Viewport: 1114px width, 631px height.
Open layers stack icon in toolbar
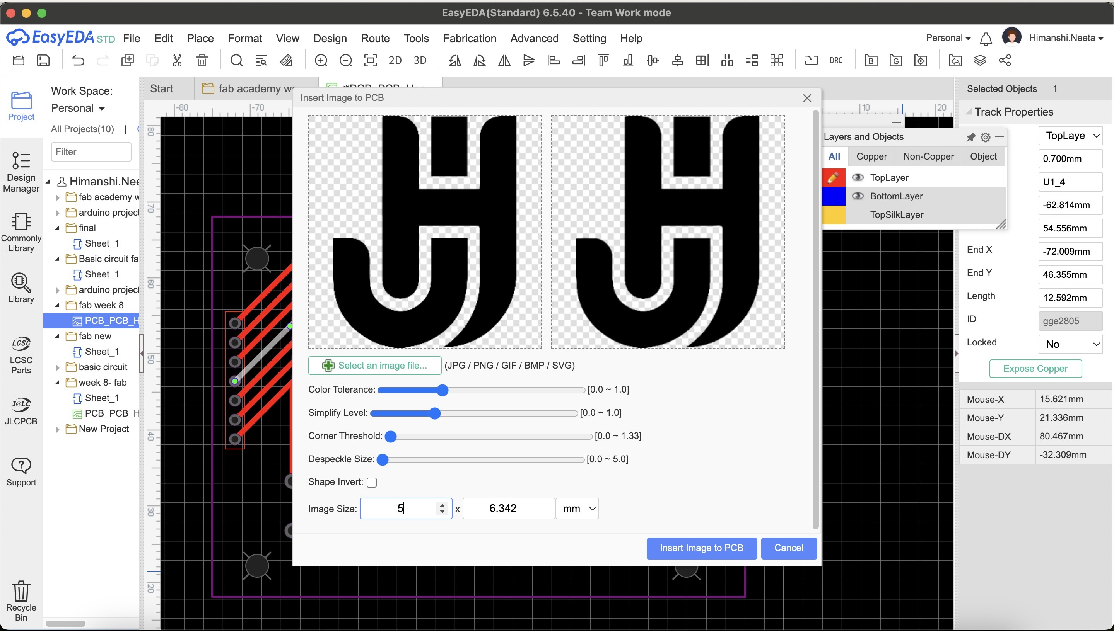click(x=980, y=60)
